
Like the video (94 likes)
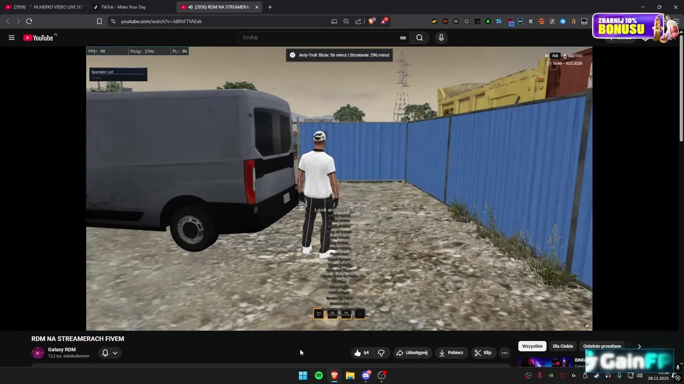coord(362,353)
